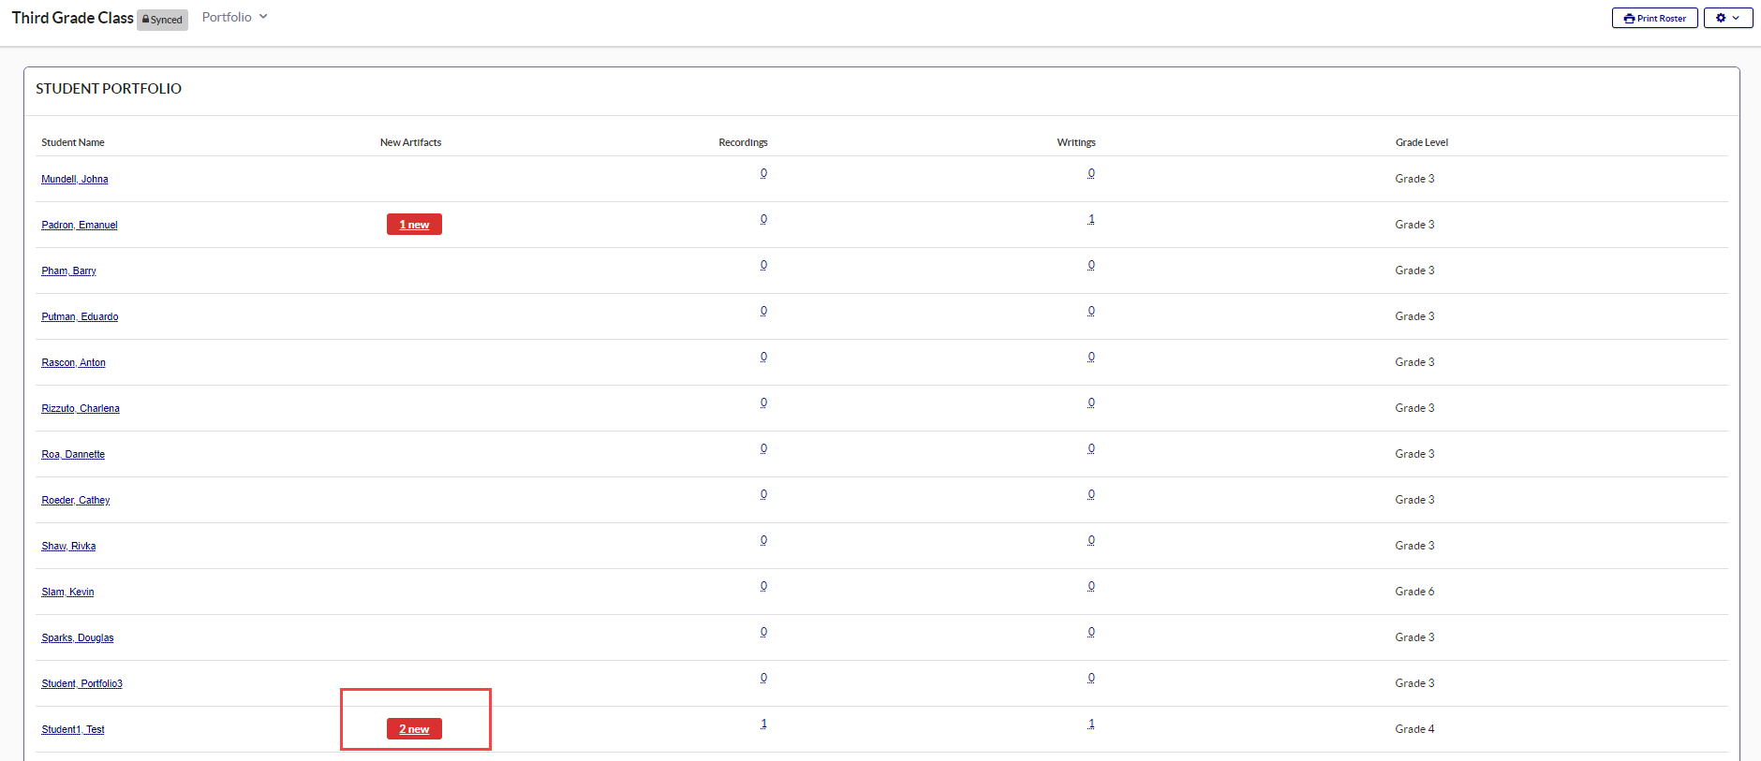Viewport: 1761px width, 761px height.
Task: Click Rascon, Anton's recordings count
Action: pyautogui.click(x=763, y=357)
